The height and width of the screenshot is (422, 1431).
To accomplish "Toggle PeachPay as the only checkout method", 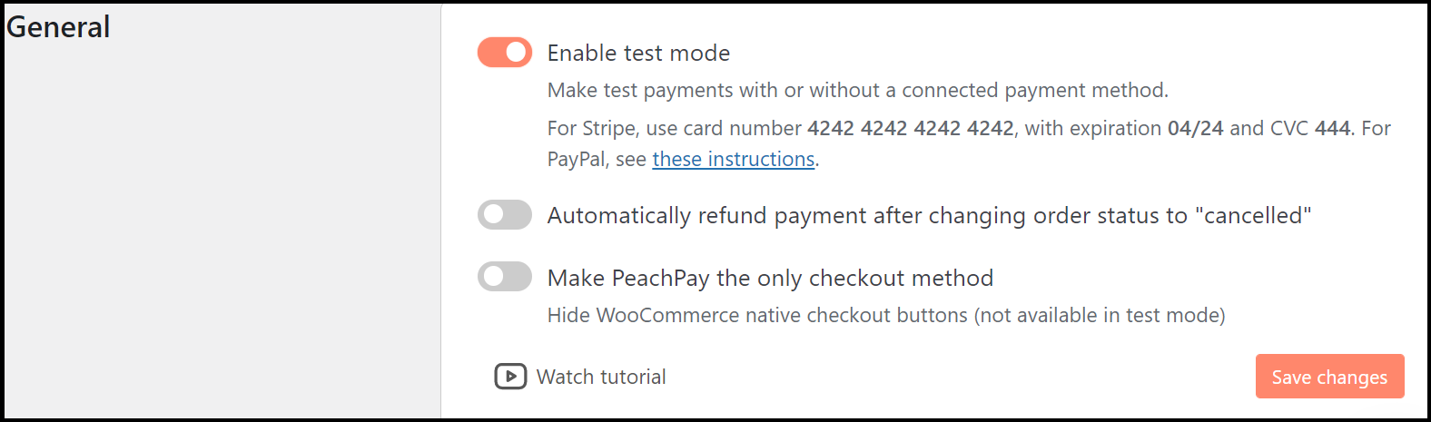I will click(505, 277).
